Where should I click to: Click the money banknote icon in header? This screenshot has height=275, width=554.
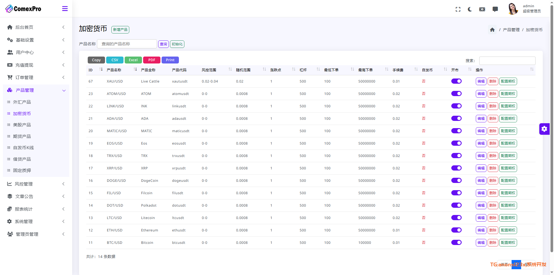click(482, 9)
